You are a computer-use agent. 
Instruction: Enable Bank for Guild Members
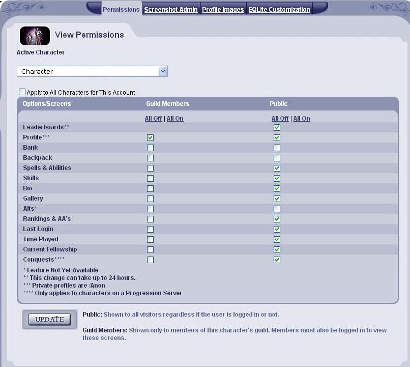pos(151,148)
